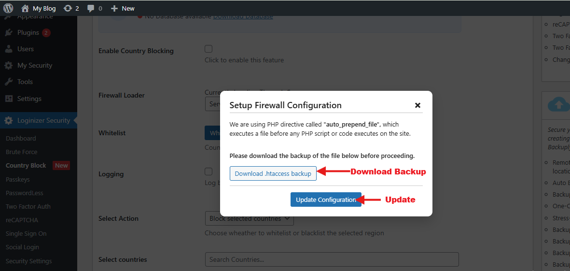
Task: Click the Users person icon
Action: [9, 49]
